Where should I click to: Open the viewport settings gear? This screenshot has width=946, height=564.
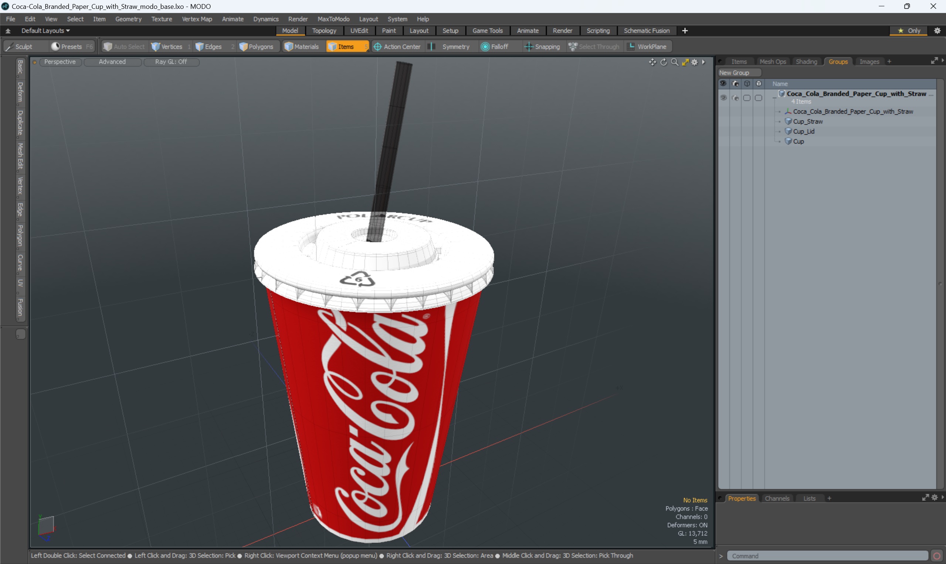695,62
